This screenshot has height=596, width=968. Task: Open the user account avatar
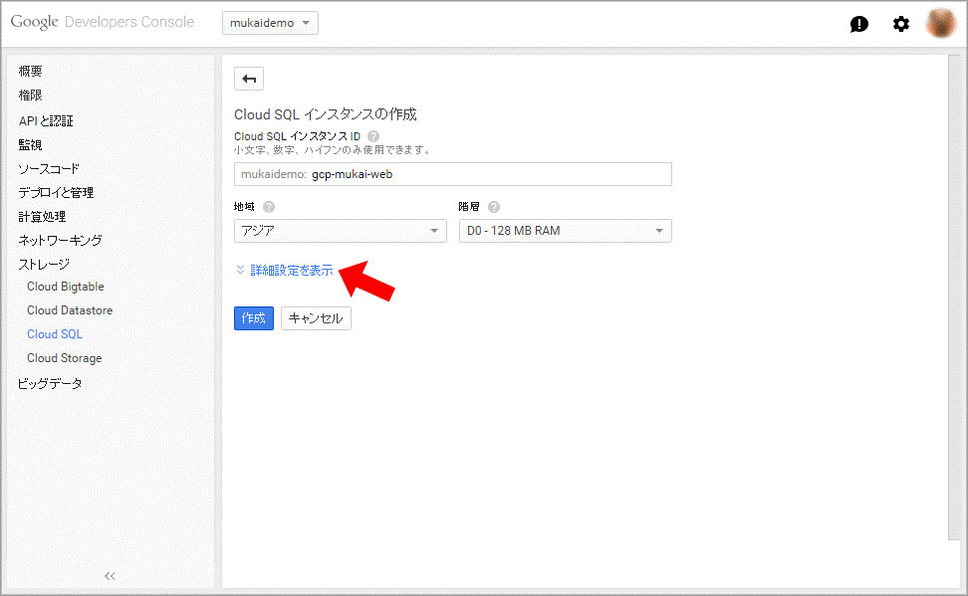(940, 23)
